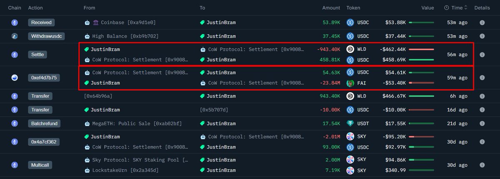The image size is (500, 179).
Task: Click the [0x5b707d] recipient address
Action: click(x=214, y=110)
